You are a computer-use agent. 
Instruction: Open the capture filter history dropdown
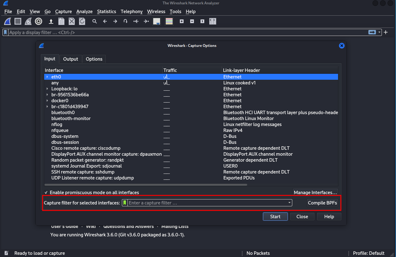point(289,203)
